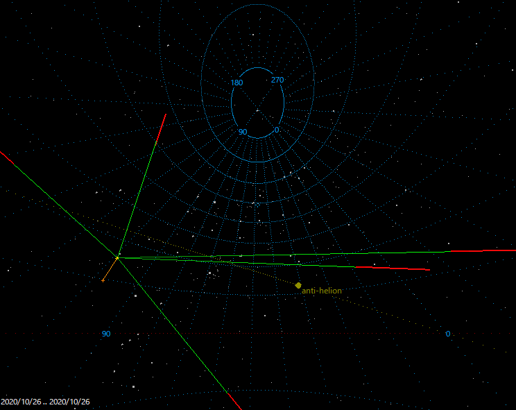Click the 180 degree pole label
This screenshot has width=516, height=410.
(237, 83)
